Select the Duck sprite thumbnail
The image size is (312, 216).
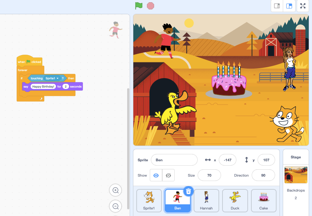pos(235,200)
